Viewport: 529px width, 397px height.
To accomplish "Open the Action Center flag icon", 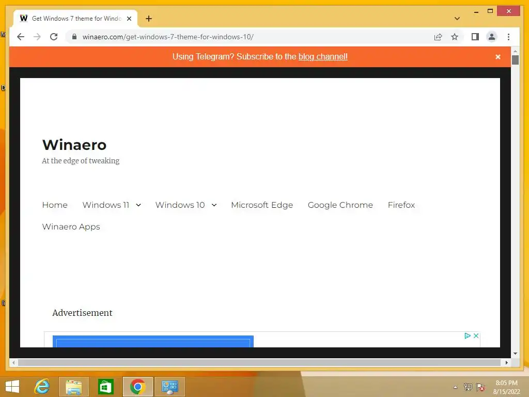I will 480,387.
